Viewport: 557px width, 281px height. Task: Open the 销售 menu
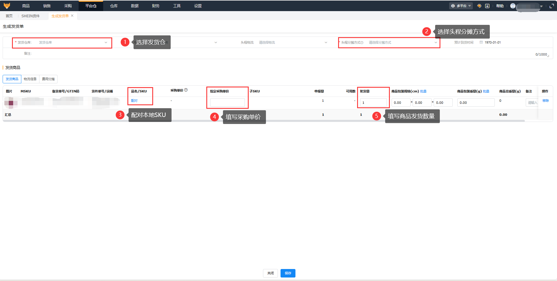(x=47, y=6)
